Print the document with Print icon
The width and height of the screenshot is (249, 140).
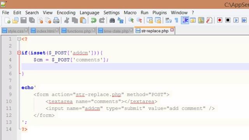point(56,21)
